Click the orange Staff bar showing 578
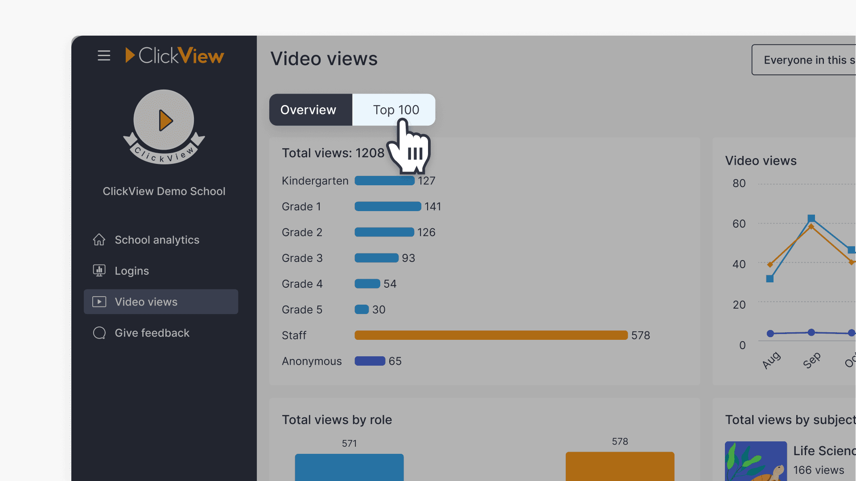 click(491, 335)
